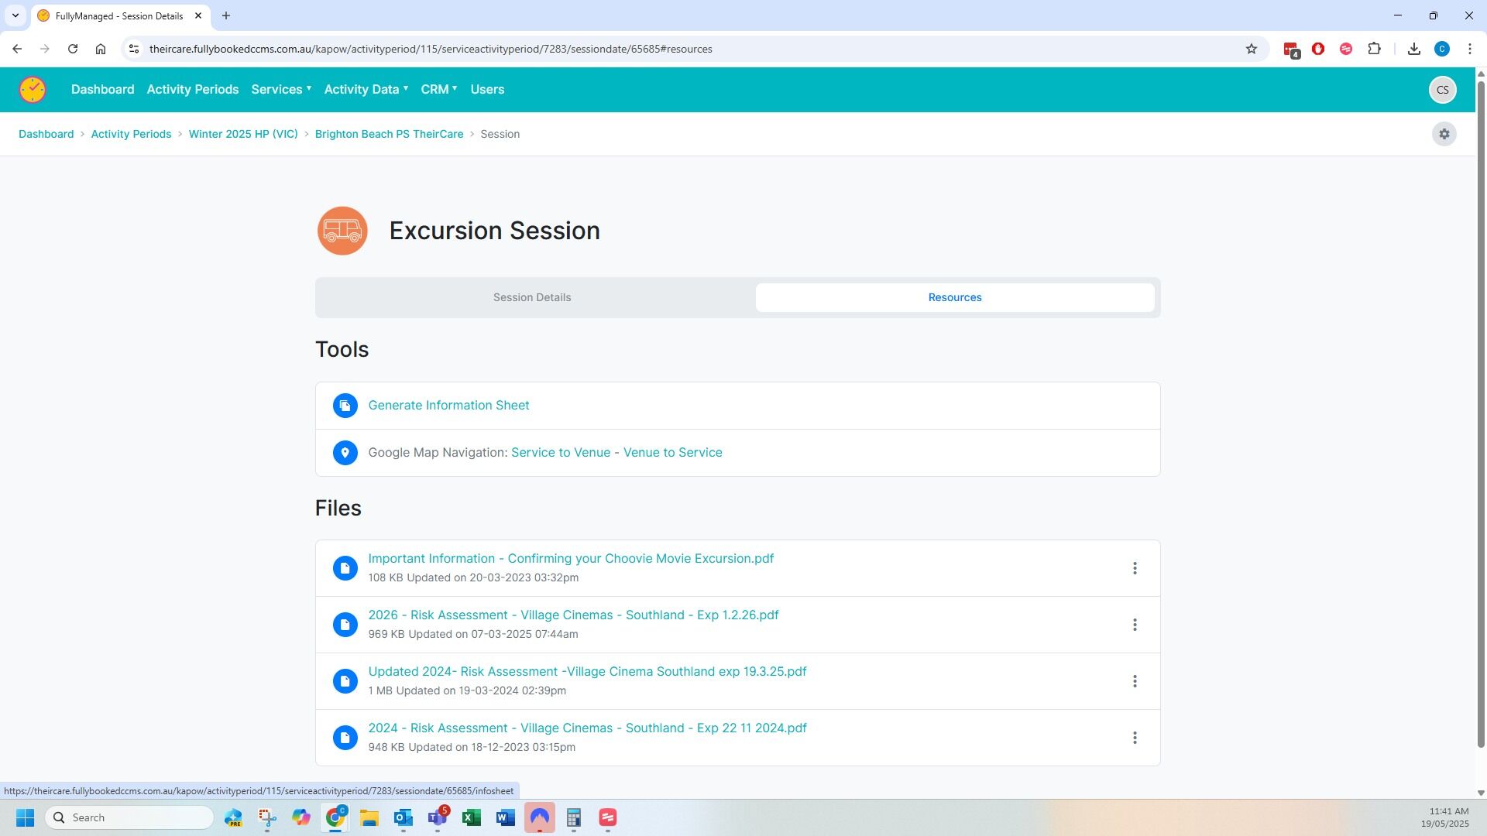Click the Generate Information Sheet document icon
The width and height of the screenshot is (1487, 836).
pyautogui.click(x=345, y=406)
